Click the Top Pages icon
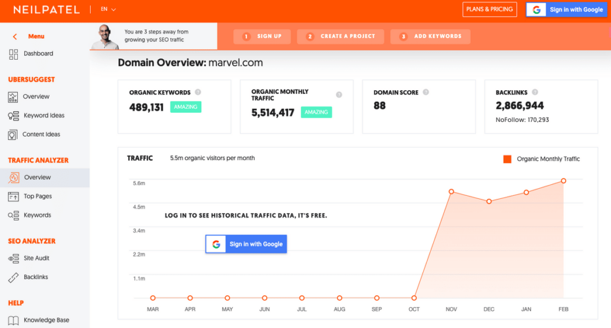Image resolution: width=611 pixels, height=328 pixels. click(x=13, y=197)
